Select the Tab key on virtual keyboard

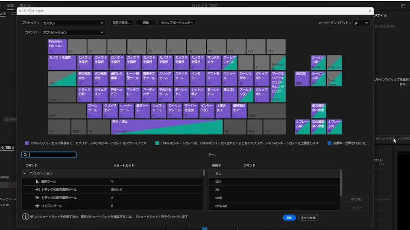[62, 79]
